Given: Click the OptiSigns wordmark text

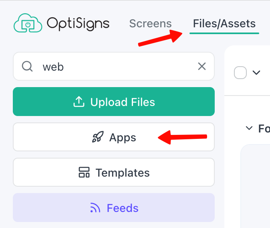Looking at the screenshot, I should click(x=78, y=24).
